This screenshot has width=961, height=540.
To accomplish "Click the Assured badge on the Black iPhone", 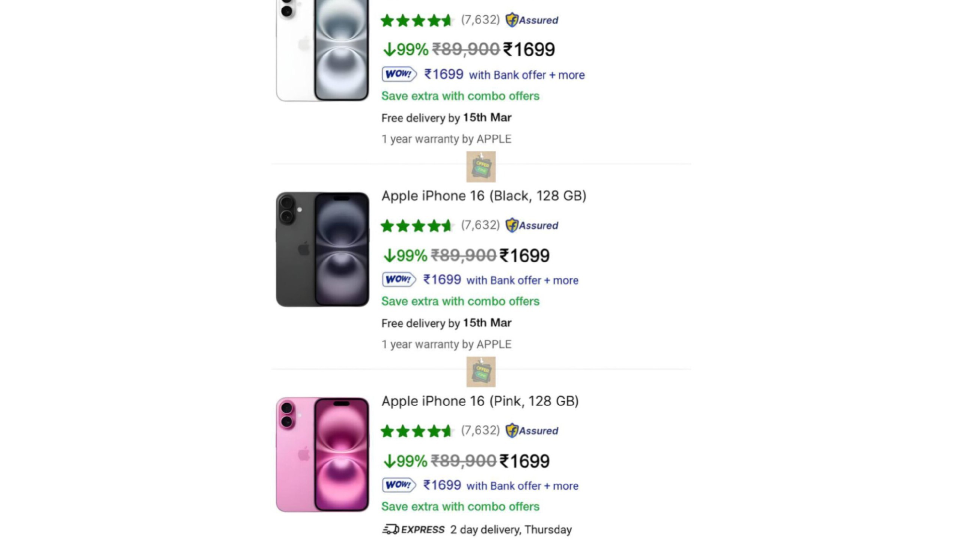I will 532,225.
